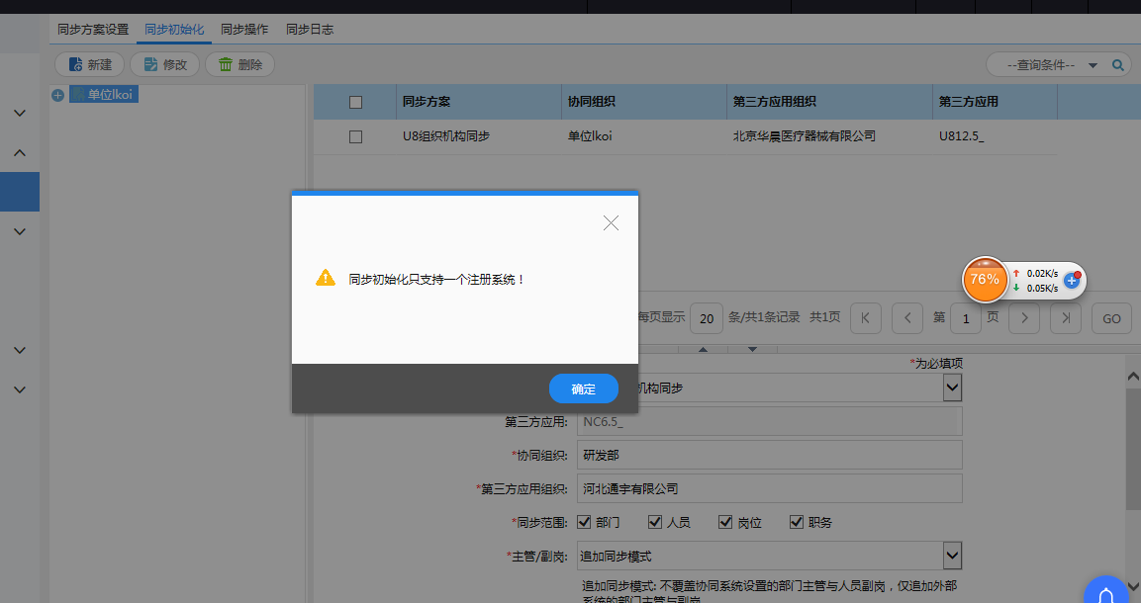Viewport: 1141px width, 603px height.
Task: Click 北京华晨医疗器械有限公司 cell
Action: 805,135
